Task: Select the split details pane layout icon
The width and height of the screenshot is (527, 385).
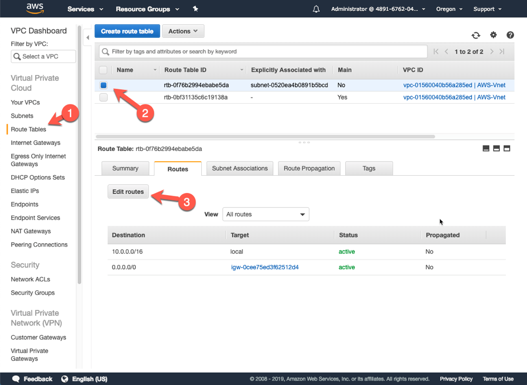Action: [x=496, y=149]
